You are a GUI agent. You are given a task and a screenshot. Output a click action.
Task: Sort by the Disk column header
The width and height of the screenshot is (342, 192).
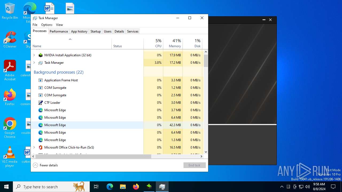click(192, 44)
